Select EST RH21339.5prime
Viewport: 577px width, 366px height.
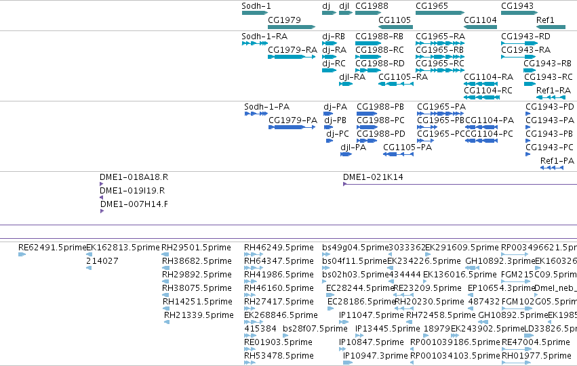pos(167,322)
